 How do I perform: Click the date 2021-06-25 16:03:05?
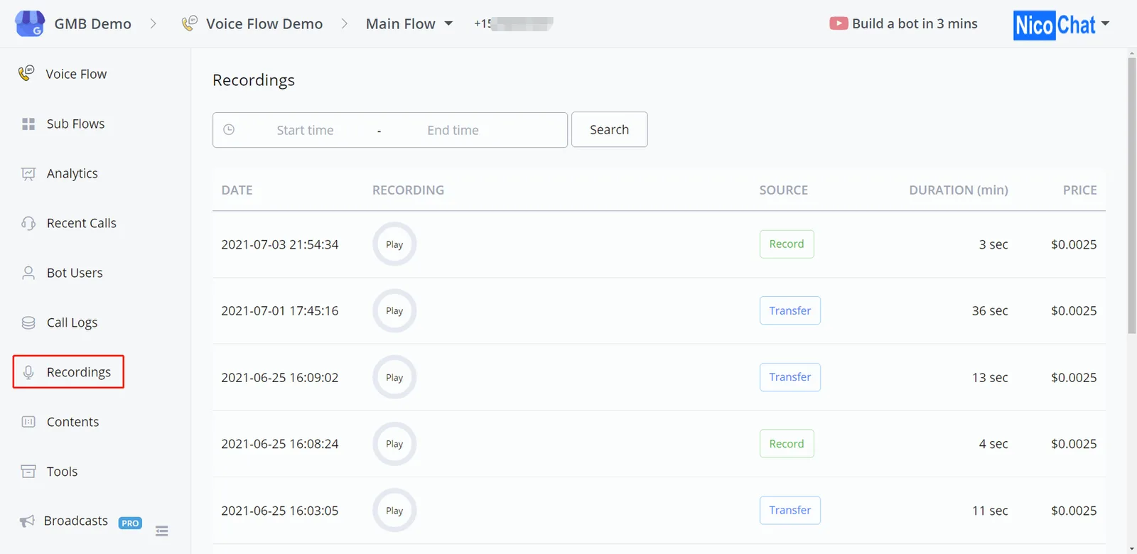(280, 510)
